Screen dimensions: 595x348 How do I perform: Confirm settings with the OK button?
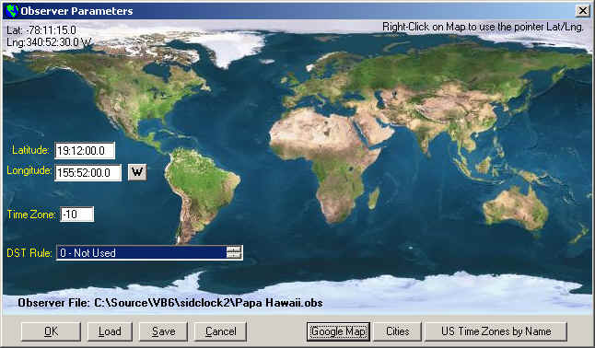pos(51,331)
